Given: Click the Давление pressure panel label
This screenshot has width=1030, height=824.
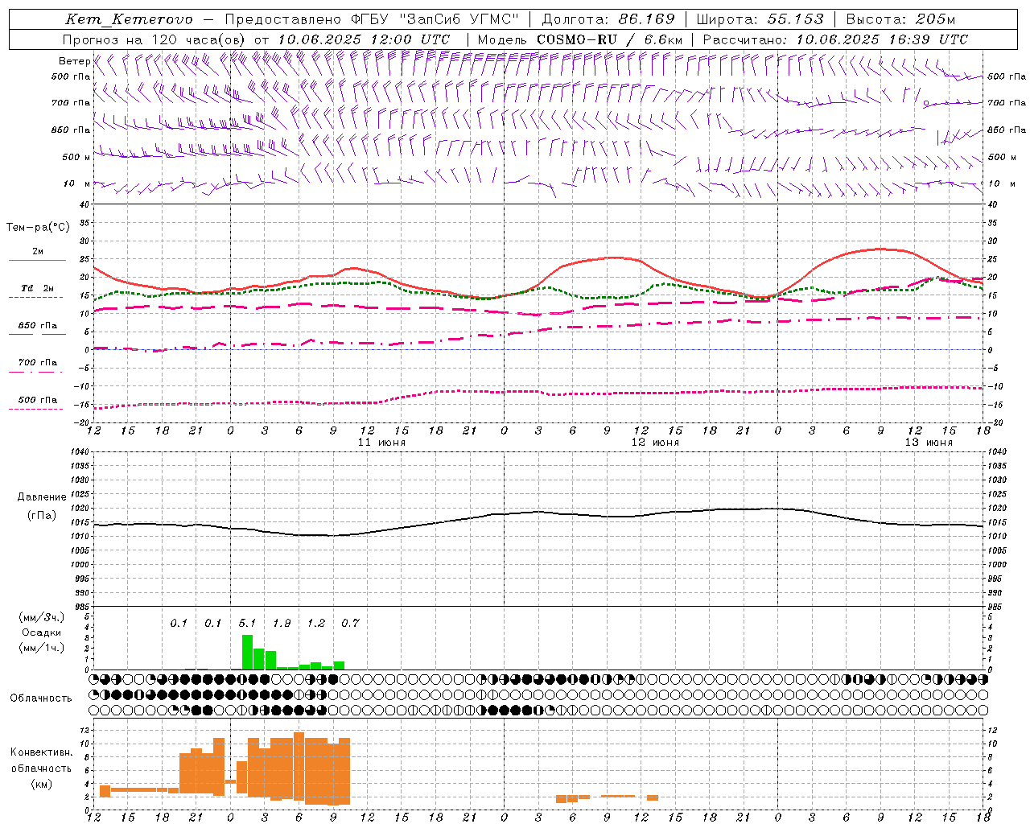Looking at the screenshot, I should pyautogui.click(x=42, y=497).
